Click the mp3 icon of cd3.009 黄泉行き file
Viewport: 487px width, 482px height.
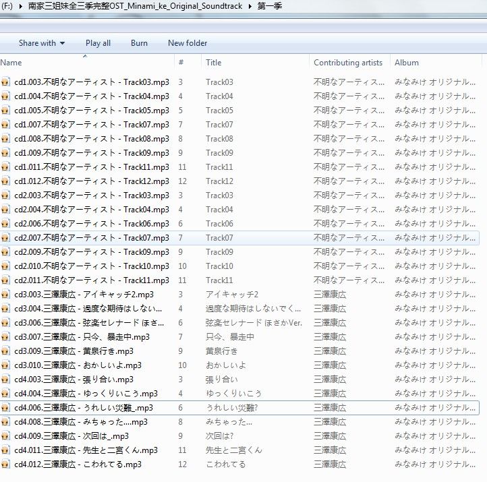[5, 351]
